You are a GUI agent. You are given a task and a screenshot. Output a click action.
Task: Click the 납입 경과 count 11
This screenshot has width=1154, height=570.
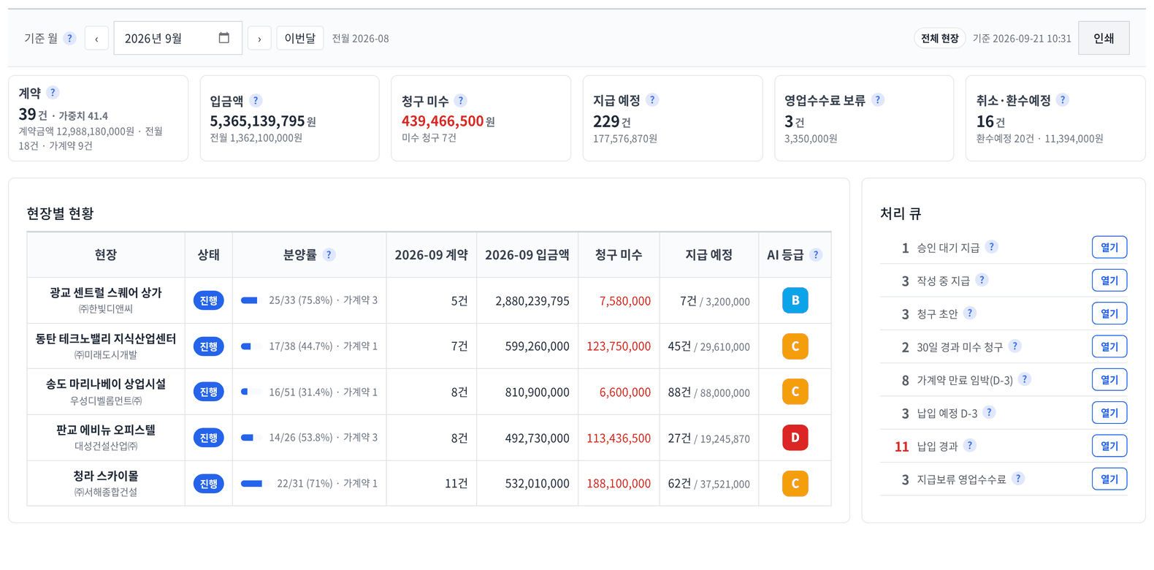click(x=901, y=446)
